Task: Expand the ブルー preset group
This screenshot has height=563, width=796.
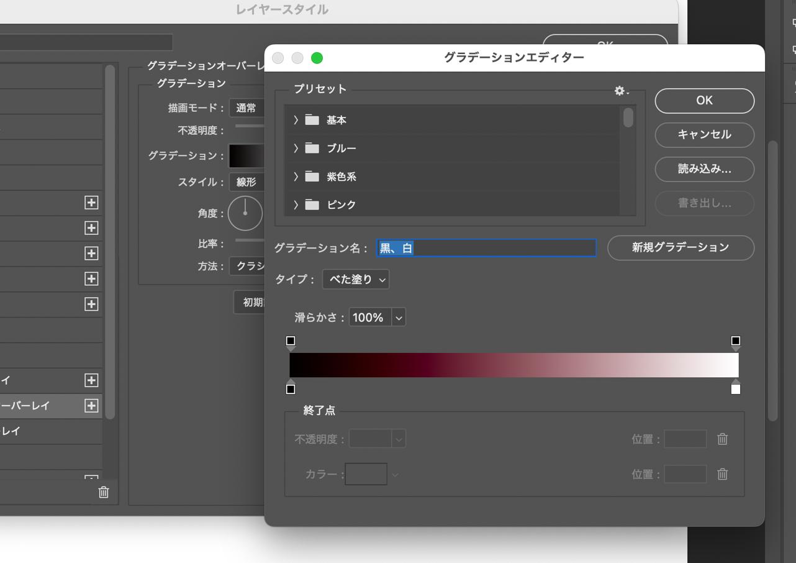Action: pos(295,148)
